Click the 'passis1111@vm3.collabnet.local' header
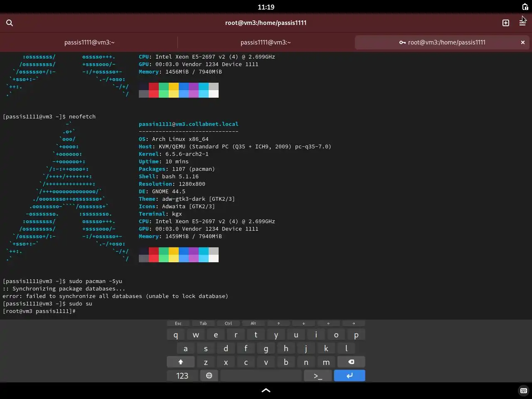The image size is (532, 399). click(189, 124)
